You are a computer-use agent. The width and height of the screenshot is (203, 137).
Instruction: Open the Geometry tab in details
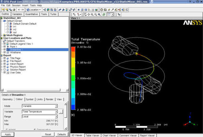7,99
